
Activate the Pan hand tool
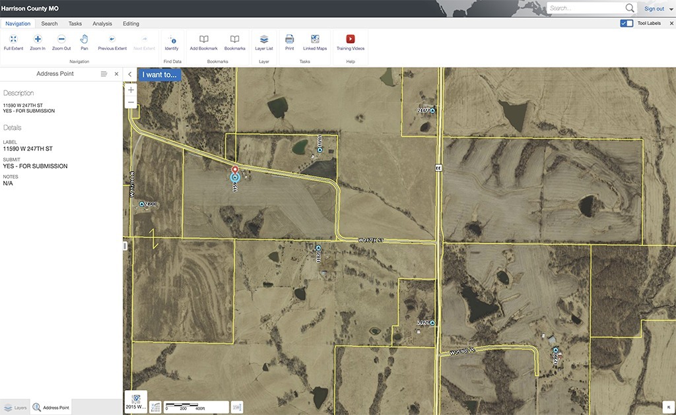pos(84,42)
